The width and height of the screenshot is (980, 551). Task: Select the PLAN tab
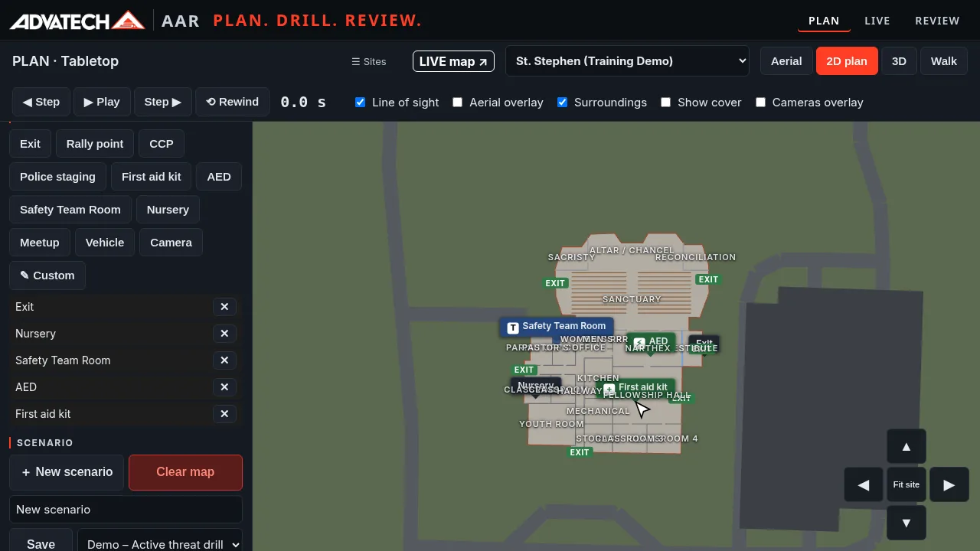824,21
